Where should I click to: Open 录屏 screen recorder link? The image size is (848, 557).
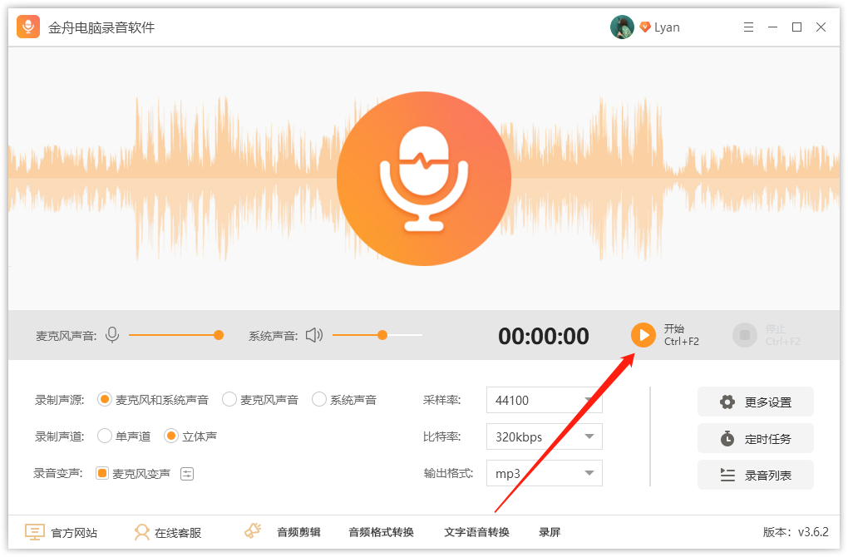[550, 532]
